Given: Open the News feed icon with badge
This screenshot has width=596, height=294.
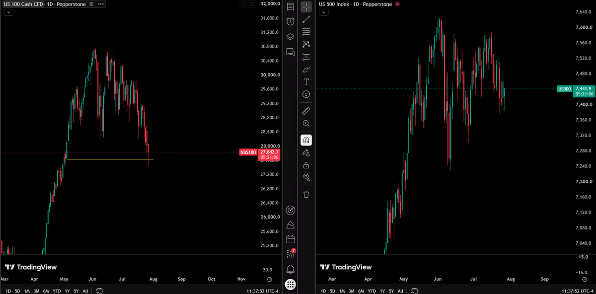Looking at the screenshot, I should coord(291,254).
